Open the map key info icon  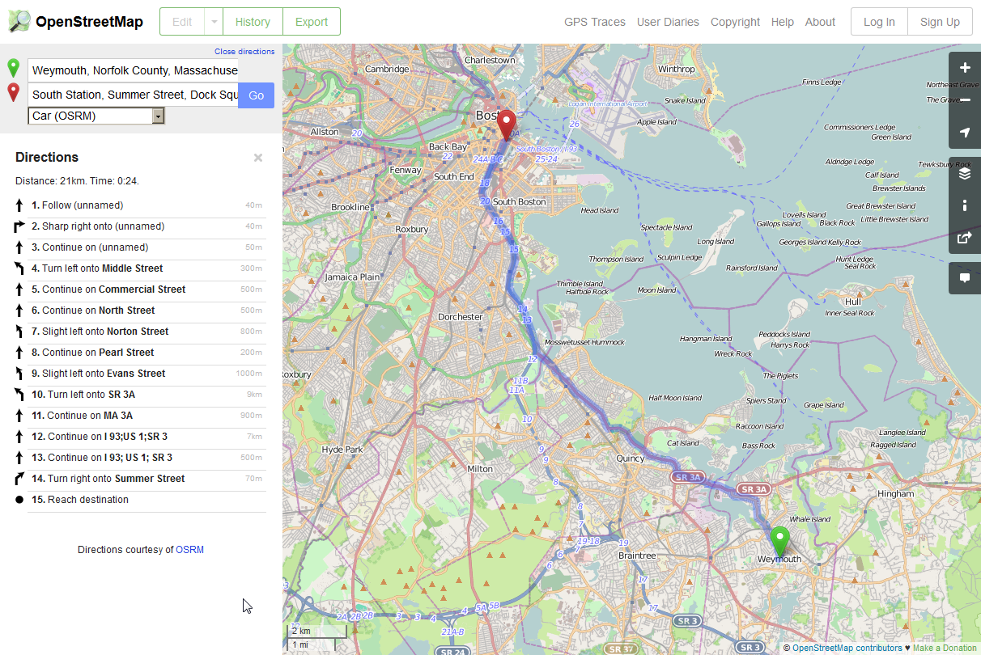click(964, 205)
